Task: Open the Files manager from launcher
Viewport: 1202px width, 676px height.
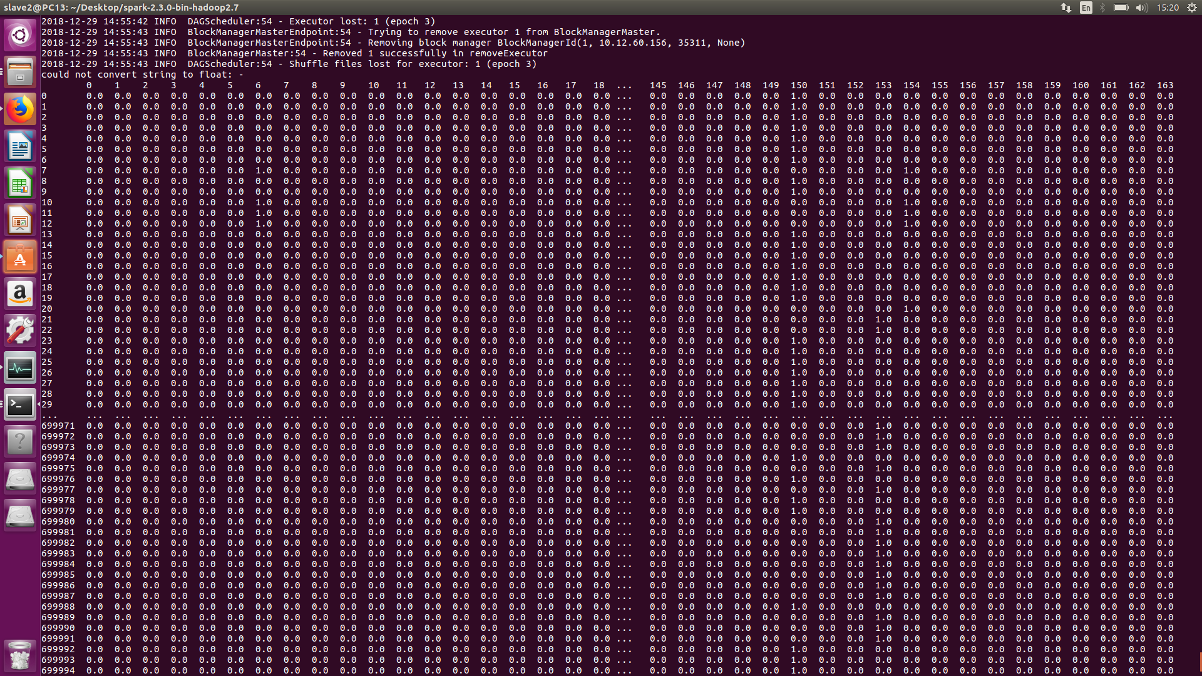Action: pyautogui.click(x=20, y=72)
